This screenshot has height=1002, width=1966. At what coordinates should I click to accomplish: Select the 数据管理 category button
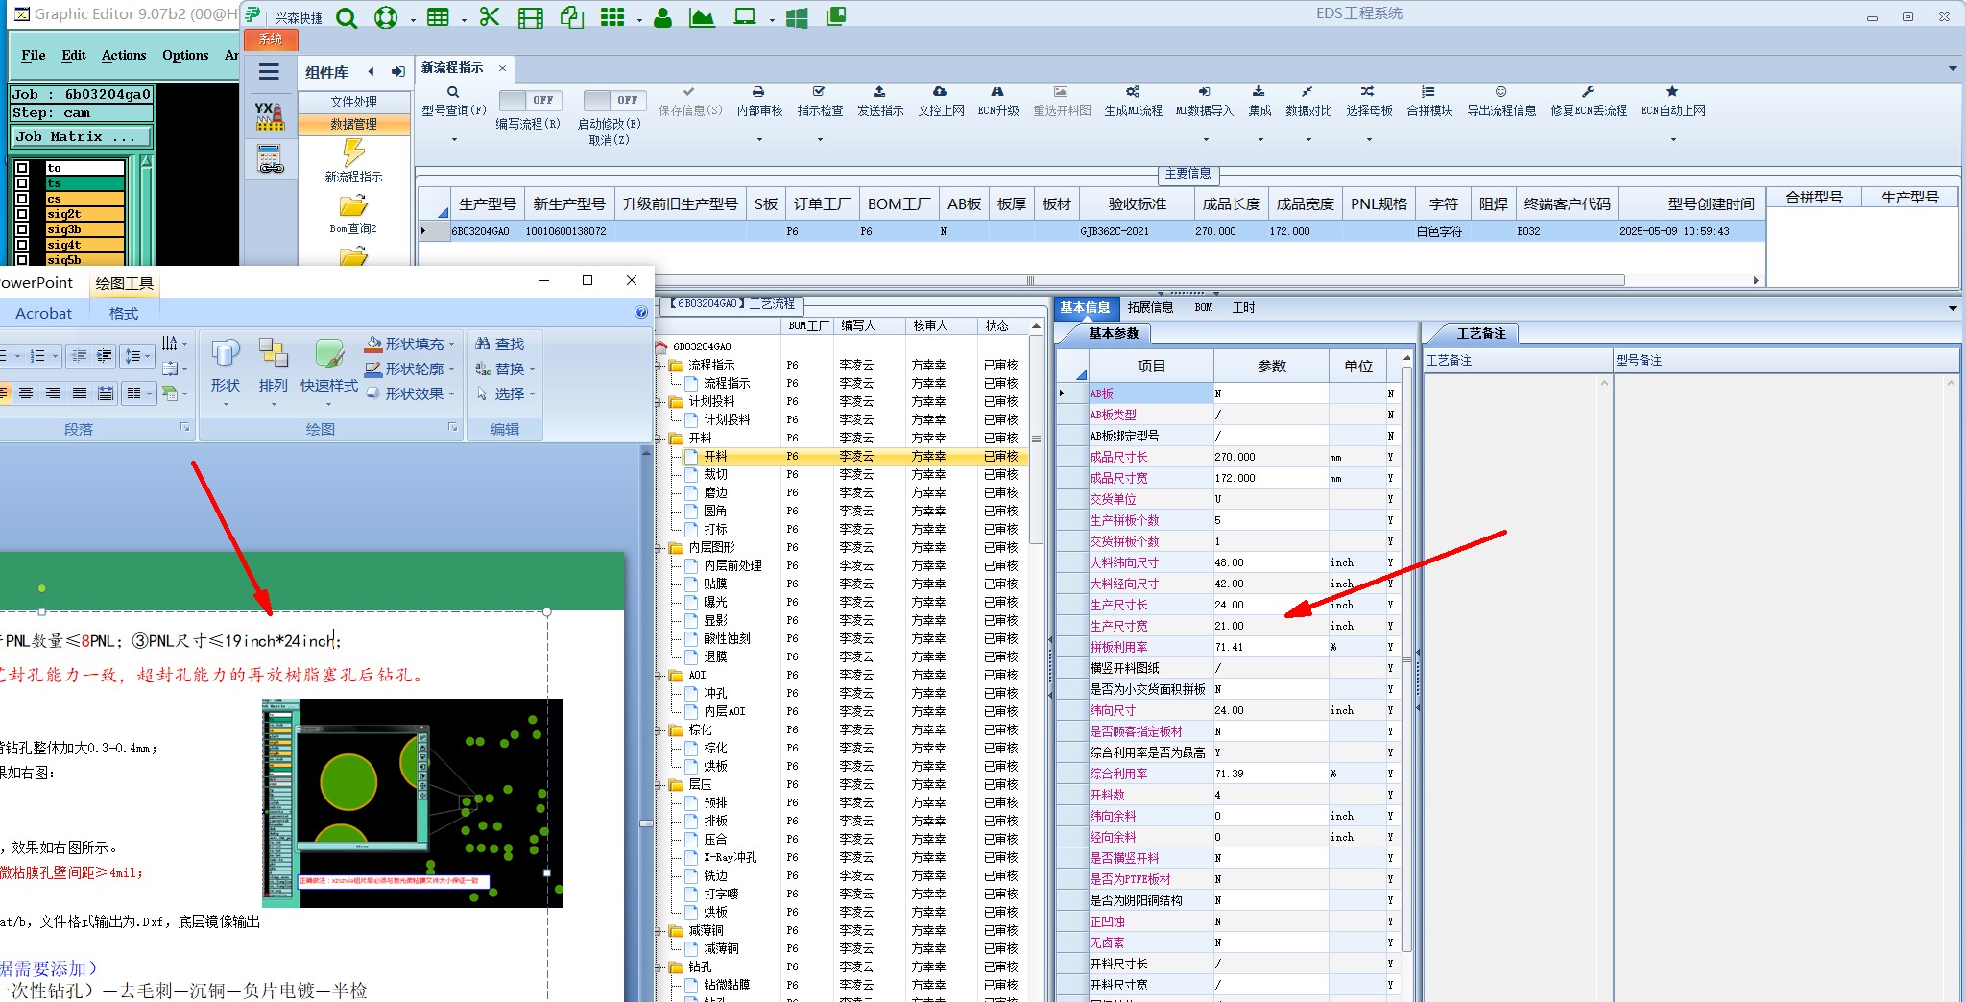click(x=353, y=124)
